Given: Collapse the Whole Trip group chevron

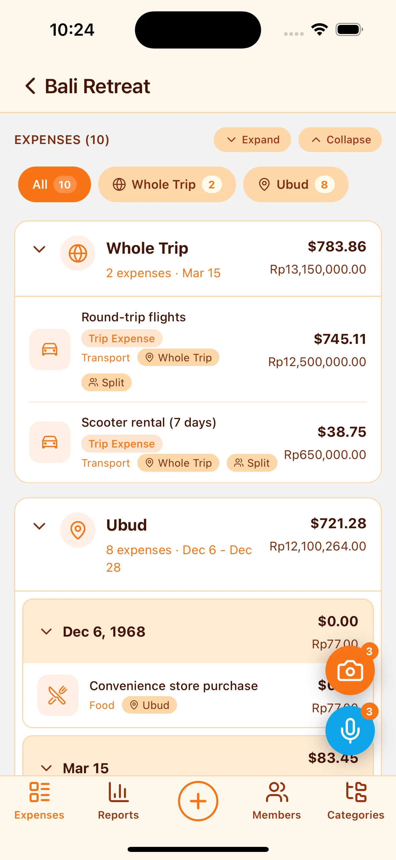Looking at the screenshot, I should point(40,249).
